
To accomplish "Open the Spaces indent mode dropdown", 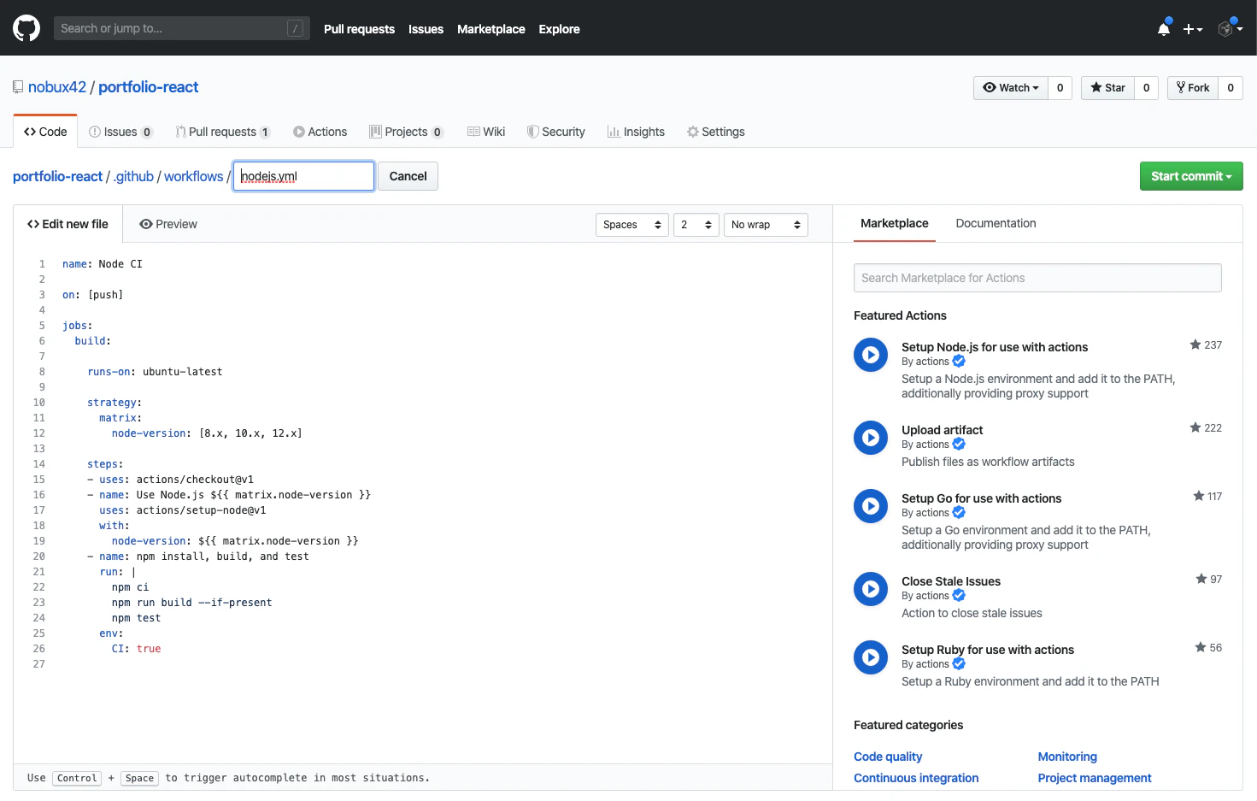I will 631,225.
